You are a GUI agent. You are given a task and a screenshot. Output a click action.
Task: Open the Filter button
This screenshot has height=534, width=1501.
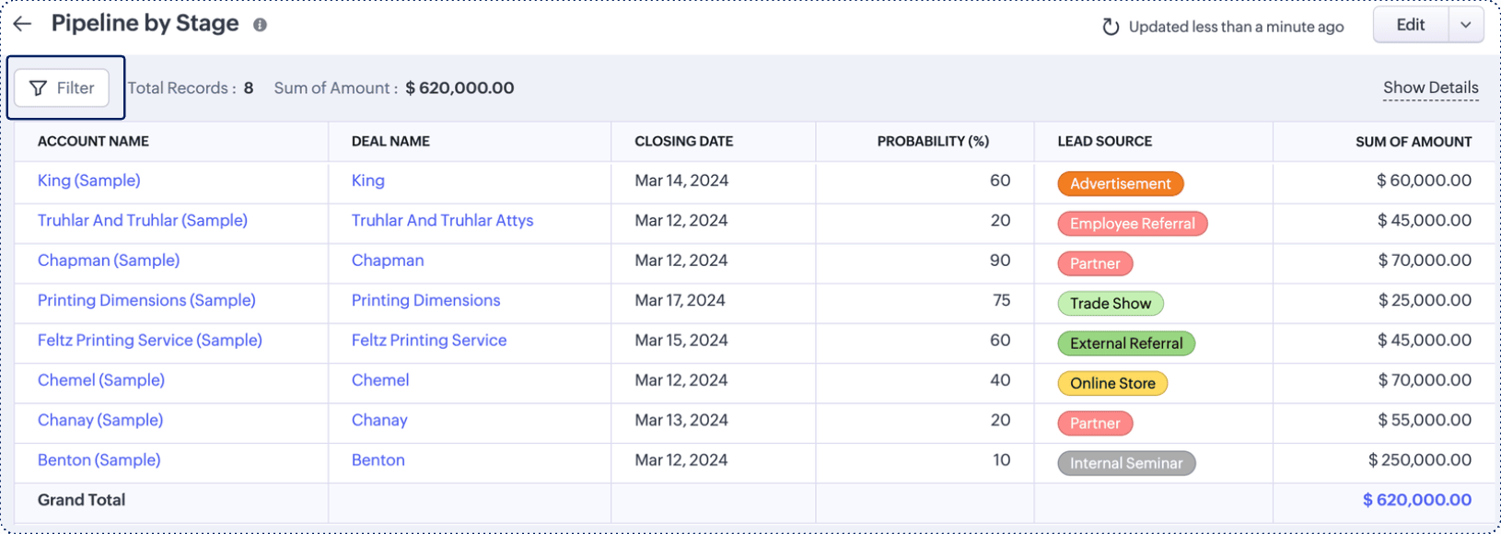[62, 88]
